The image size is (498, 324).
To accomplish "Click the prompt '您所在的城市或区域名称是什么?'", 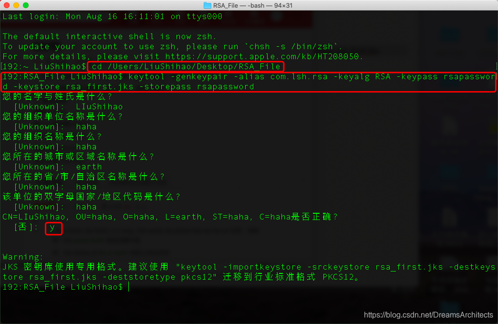I will pyautogui.click(x=78, y=157).
